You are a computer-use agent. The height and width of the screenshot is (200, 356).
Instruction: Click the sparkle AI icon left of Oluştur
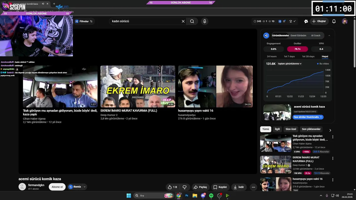click(306, 21)
